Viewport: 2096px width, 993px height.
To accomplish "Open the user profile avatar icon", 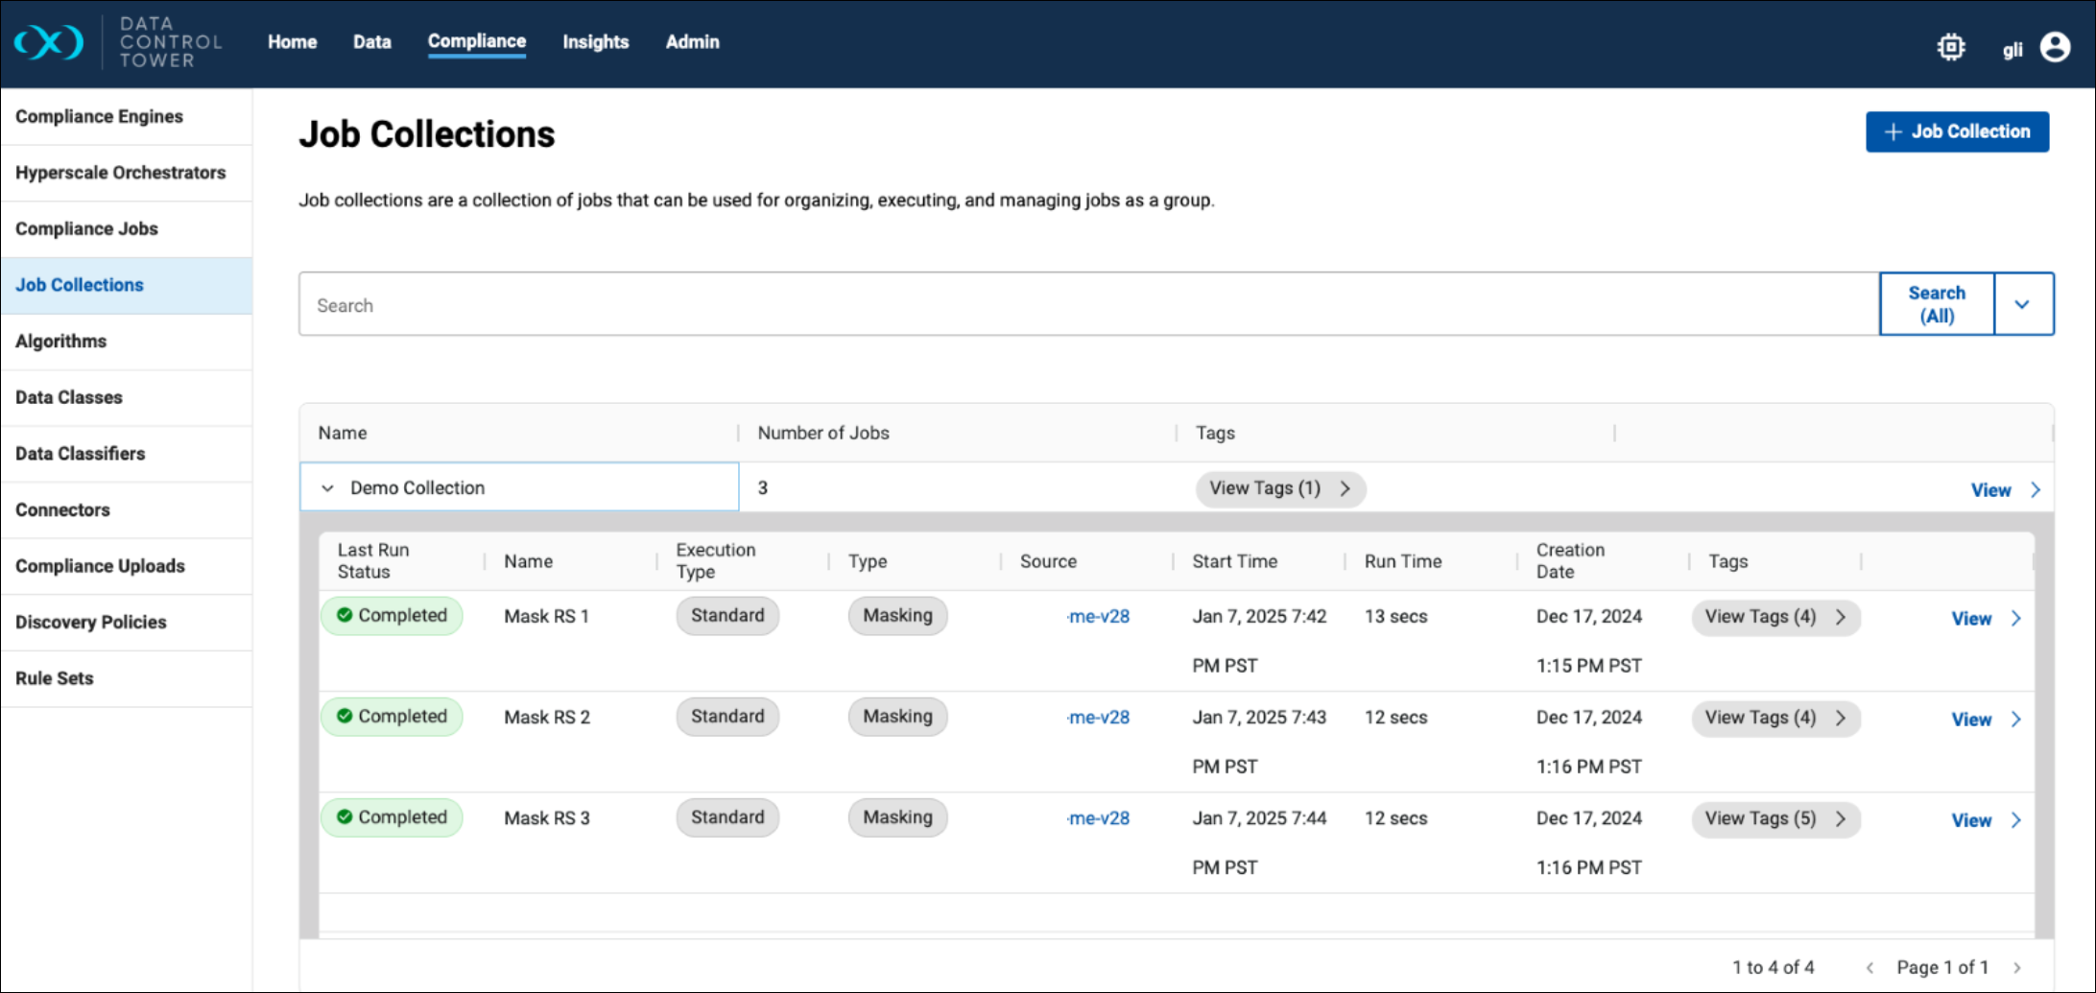I will pyautogui.click(x=2055, y=47).
